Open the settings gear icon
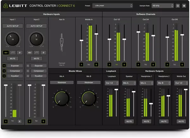 tap(184, 6)
